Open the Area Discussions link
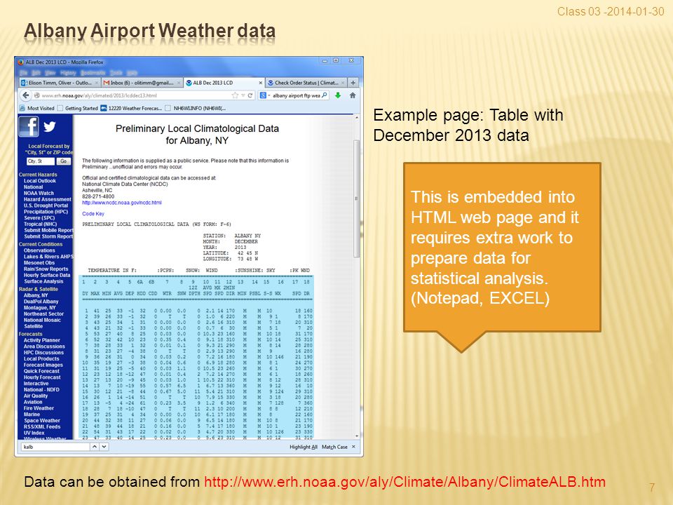The image size is (673, 505). pos(44,346)
